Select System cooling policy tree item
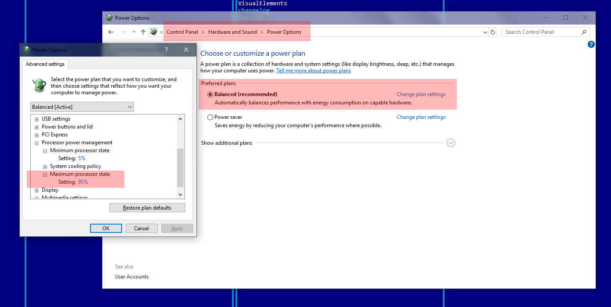Image resolution: width=611 pixels, height=307 pixels. [x=76, y=166]
